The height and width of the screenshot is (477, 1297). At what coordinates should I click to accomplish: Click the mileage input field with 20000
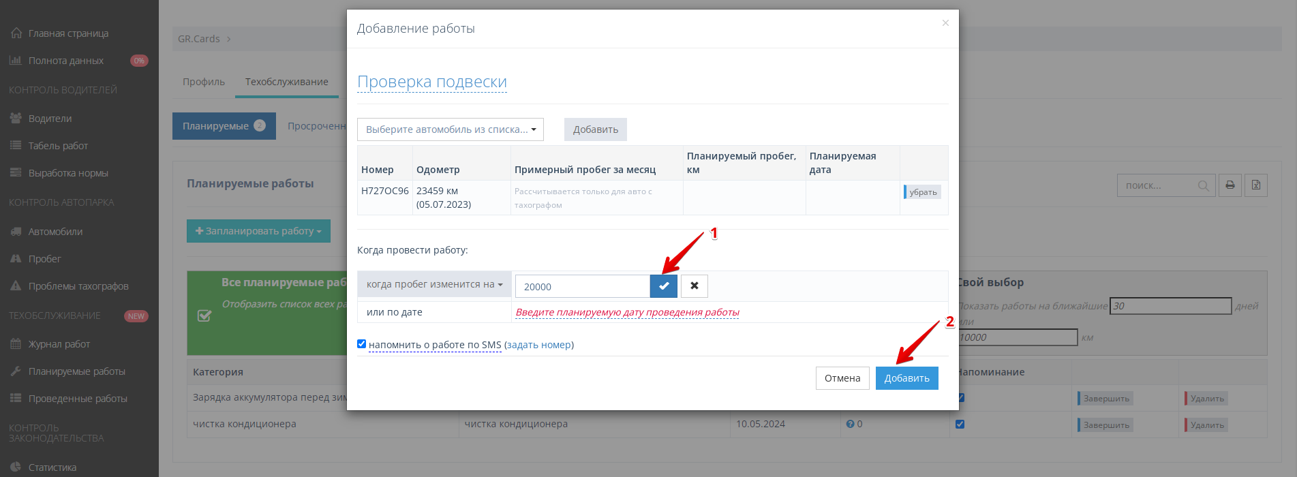pos(581,287)
